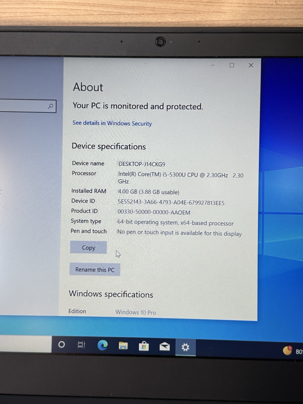Click the Device specifications heading
The width and height of the screenshot is (303, 404).
click(109, 146)
